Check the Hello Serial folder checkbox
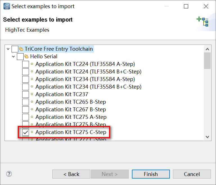The width and height of the screenshot is (216, 185). tap(20, 57)
